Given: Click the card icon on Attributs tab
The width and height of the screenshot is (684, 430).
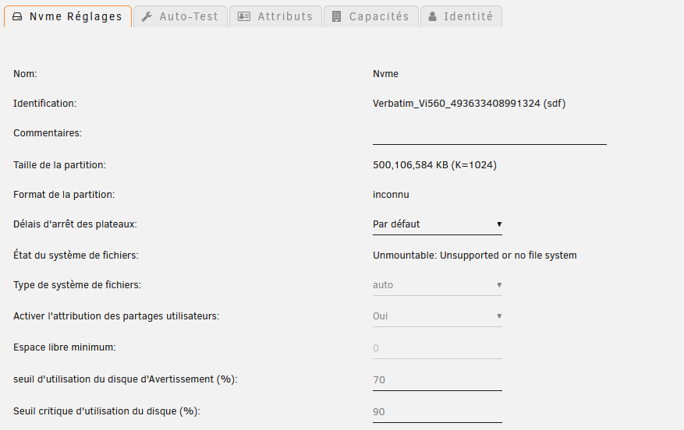Looking at the screenshot, I should [244, 16].
